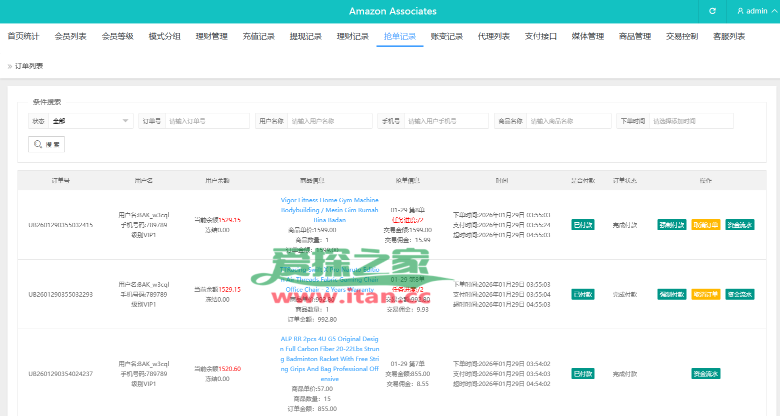Select the 商品管理 menu item
Screen dimensions: 780x416
point(634,36)
